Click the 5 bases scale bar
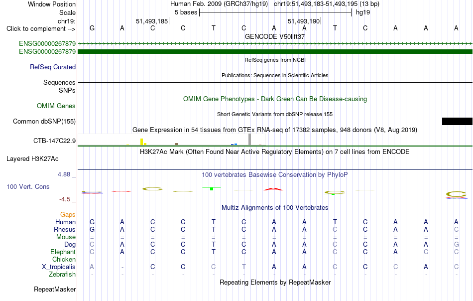473x301 pixels. click(x=275, y=12)
